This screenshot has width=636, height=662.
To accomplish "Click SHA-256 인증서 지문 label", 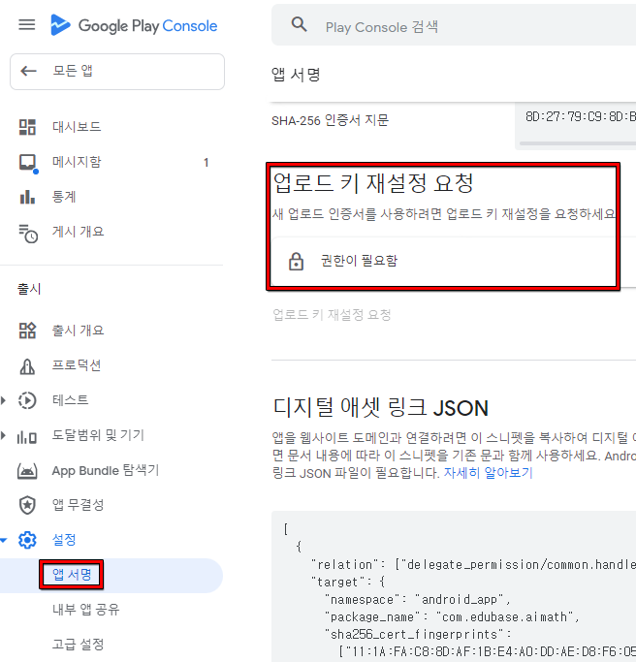I will pos(330,121).
